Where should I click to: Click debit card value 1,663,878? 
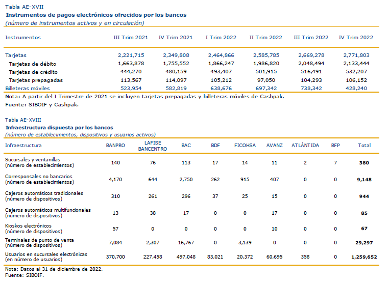coord(131,64)
